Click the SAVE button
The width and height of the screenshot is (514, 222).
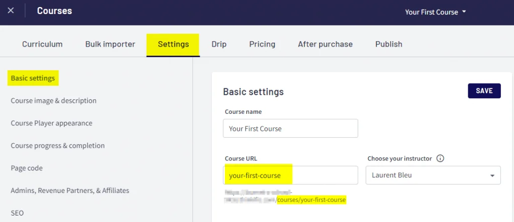(484, 91)
